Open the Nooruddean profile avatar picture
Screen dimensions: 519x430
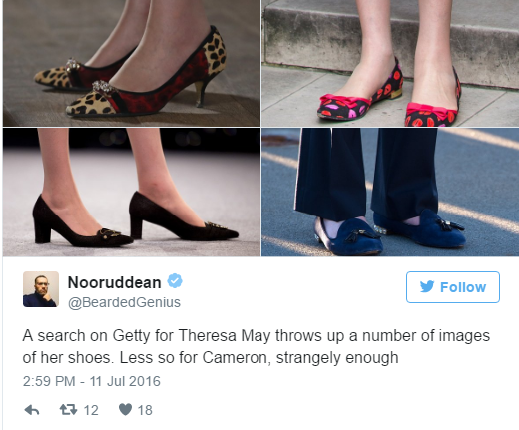tap(41, 289)
